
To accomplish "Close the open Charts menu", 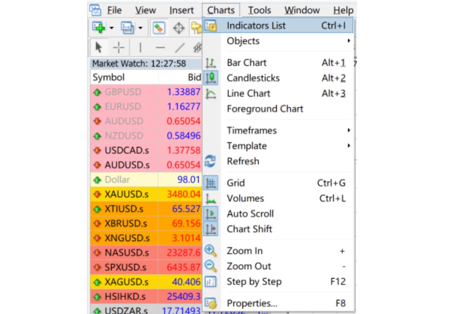I will (x=221, y=10).
